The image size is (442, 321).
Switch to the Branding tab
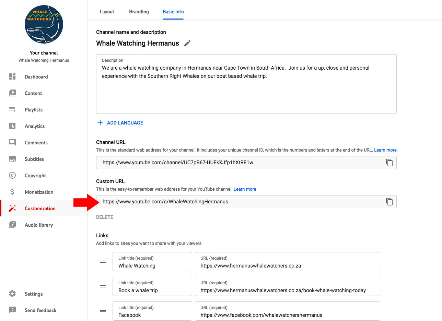point(139,12)
